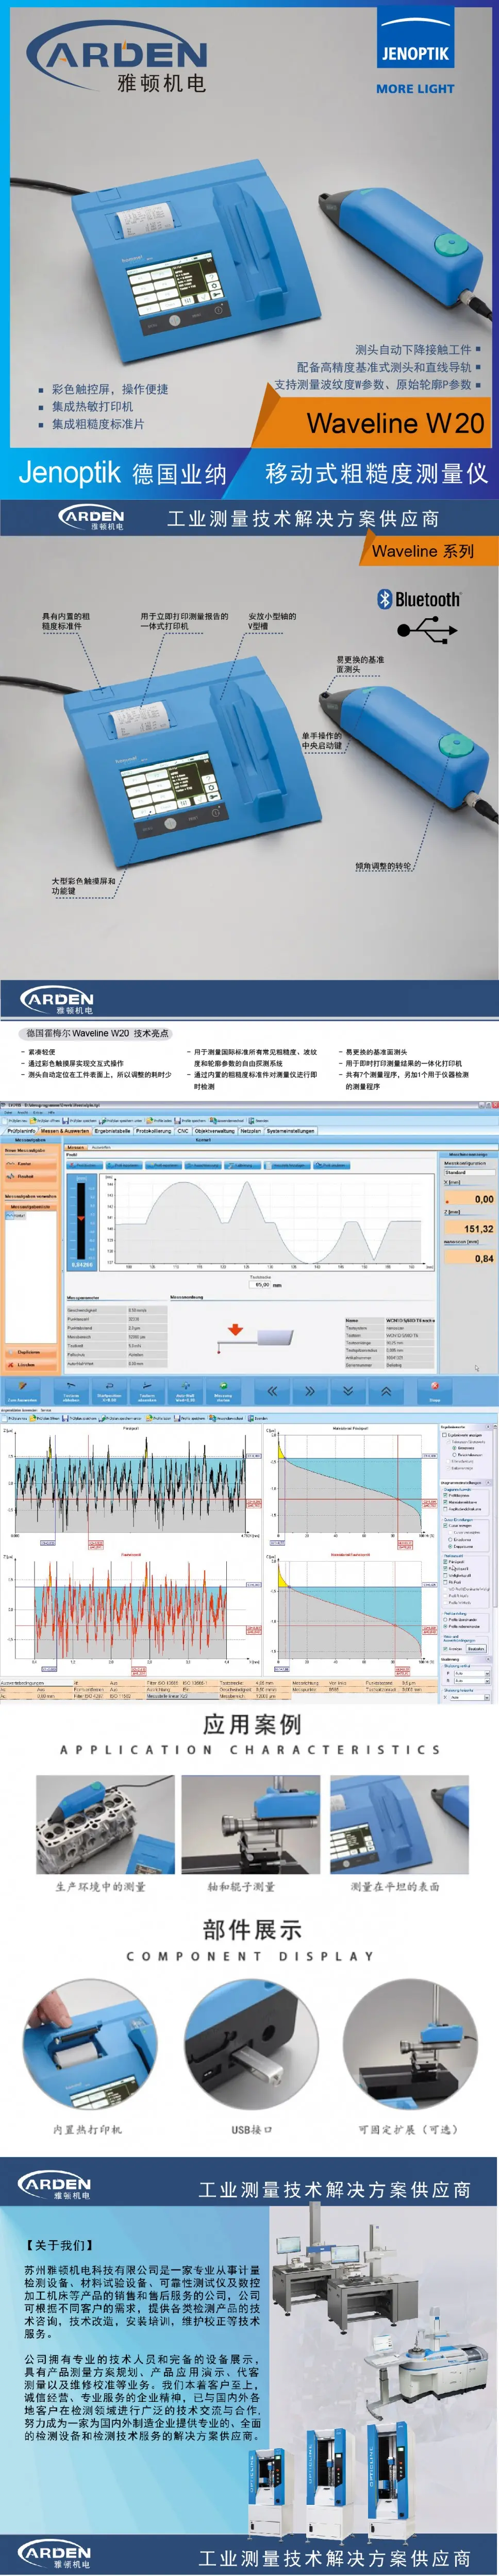Viewport: 499px width, 2576px height.
Task: Open the 轴和辊子测量 application photo
Action: click(x=250, y=1824)
